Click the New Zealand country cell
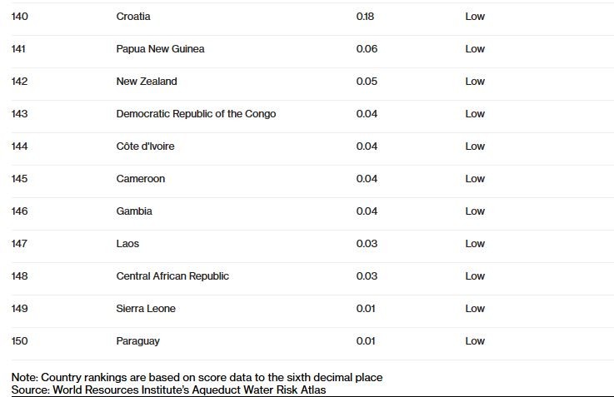This screenshot has width=614, height=397. (x=147, y=82)
